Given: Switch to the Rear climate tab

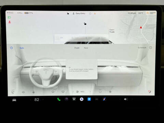Looking at the screenshot, I should pos(86,48).
